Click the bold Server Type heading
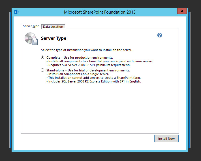The image size is (201, 161). (x=54, y=38)
